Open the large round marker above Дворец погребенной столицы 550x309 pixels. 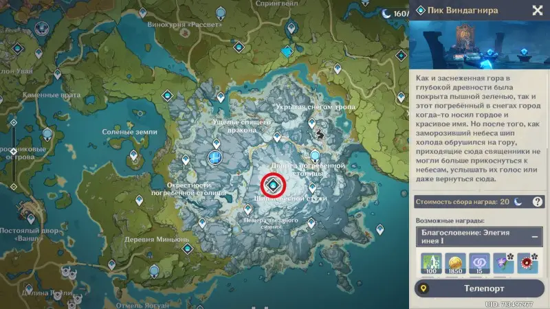pos(315,156)
